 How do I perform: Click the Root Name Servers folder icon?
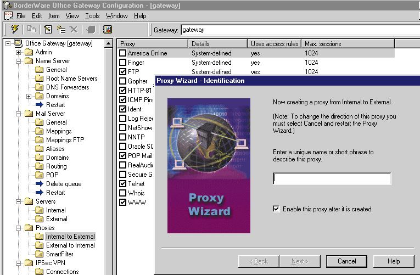click(39, 78)
